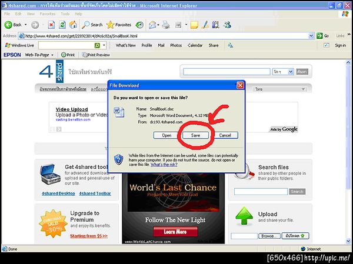The width and height of the screenshot is (353, 264).
Task: Click Photos on Windows Live toolbar
Action: coord(176,45)
